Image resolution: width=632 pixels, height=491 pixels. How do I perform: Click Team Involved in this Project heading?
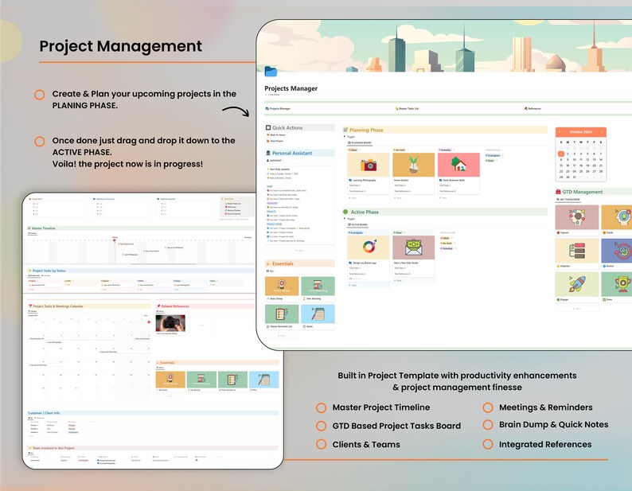click(x=53, y=448)
